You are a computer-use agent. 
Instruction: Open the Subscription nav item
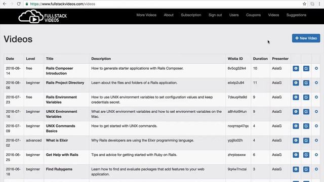pyautogui.click(x=191, y=15)
